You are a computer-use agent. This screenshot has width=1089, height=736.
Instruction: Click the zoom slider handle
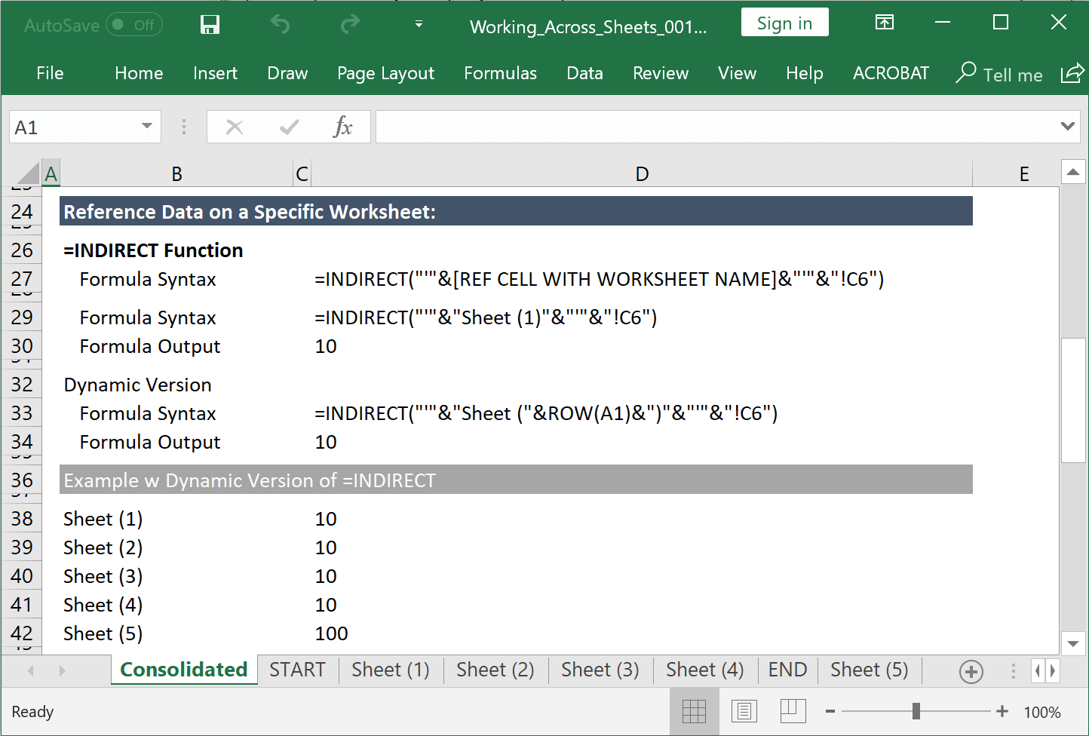tap(916, 711)
